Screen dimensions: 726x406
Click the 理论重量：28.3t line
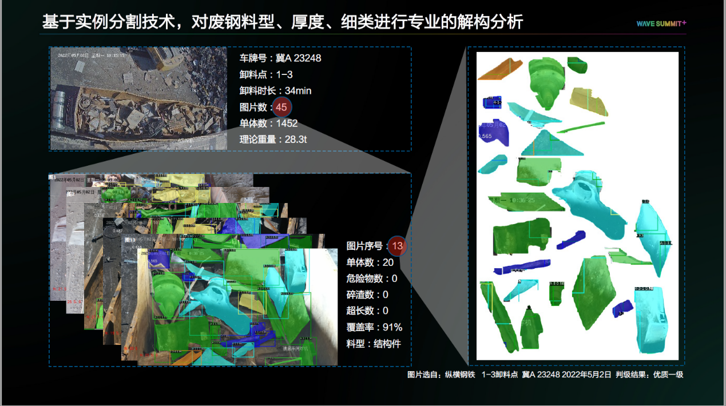pos(274,139)
